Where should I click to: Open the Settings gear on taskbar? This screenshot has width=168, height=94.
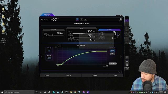pos(45,92)
